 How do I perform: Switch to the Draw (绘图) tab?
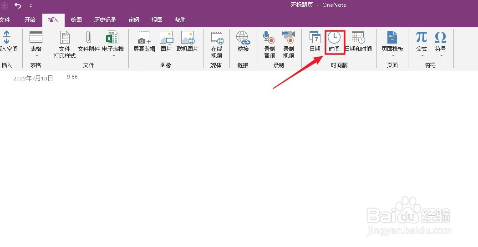point(76,20)
